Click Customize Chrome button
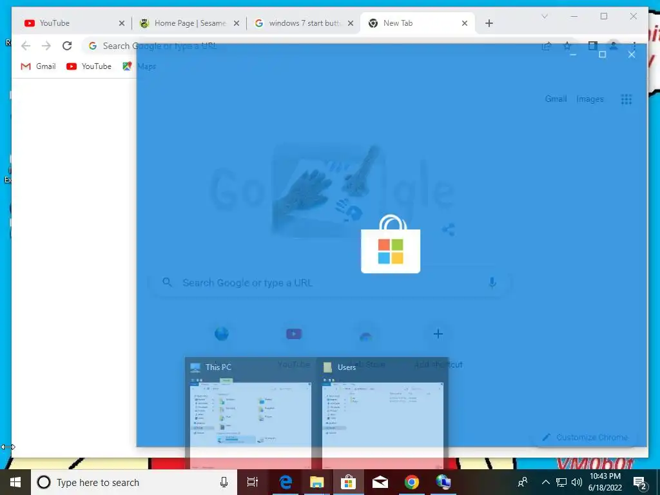This screenshot has height=495, width=660. click(x=586, y=438)
